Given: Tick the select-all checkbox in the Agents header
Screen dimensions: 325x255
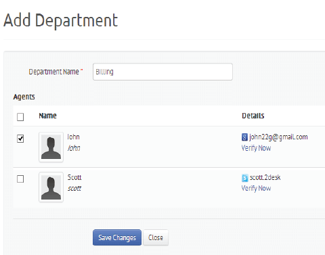Looking at the screenshot, I should coord(20,117).
